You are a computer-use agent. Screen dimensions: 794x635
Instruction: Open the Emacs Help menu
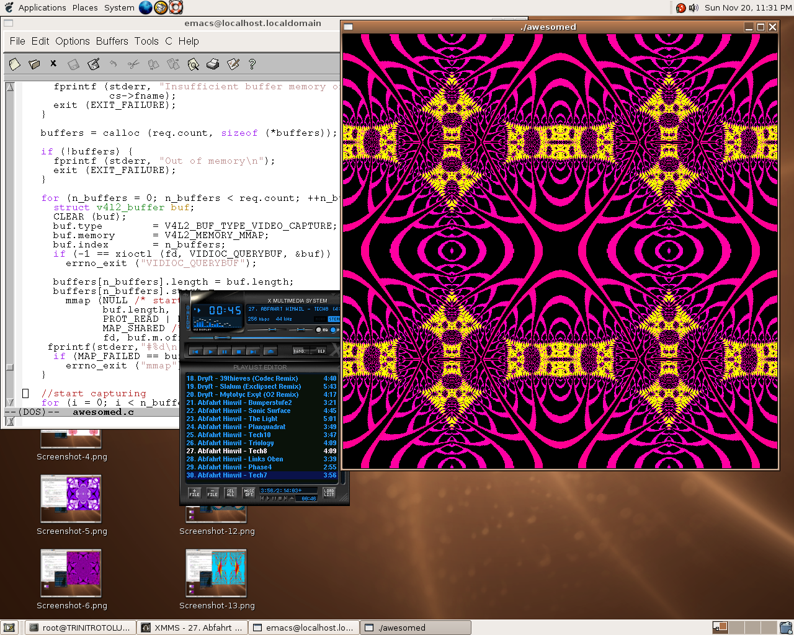pyautogui.click(x=189, y=41)
